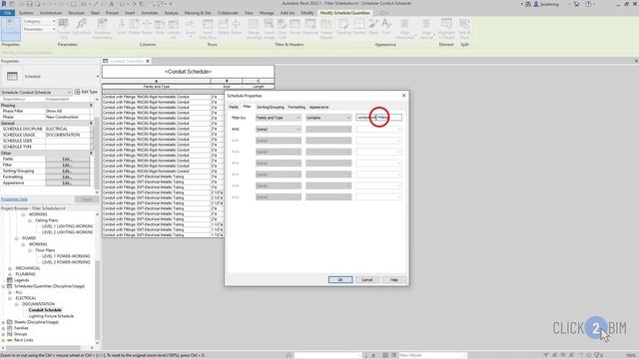Click OK in Schedule Properties dialog
639x359 pixels.
(340, 279)
